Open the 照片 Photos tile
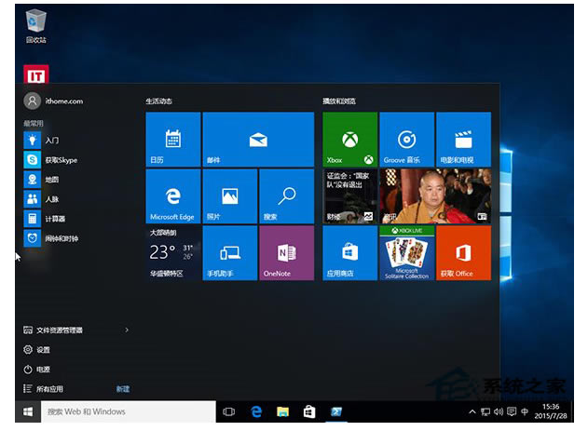The height and width of the screenshot is (431, 588). (x=230, y=196)
